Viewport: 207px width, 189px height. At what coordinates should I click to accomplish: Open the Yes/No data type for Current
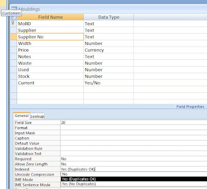point(109,83)
